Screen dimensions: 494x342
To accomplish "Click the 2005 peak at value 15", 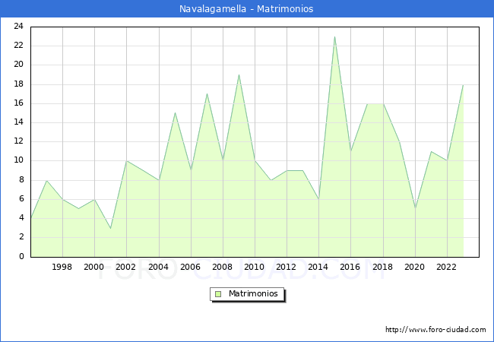I will pos(175,112).
